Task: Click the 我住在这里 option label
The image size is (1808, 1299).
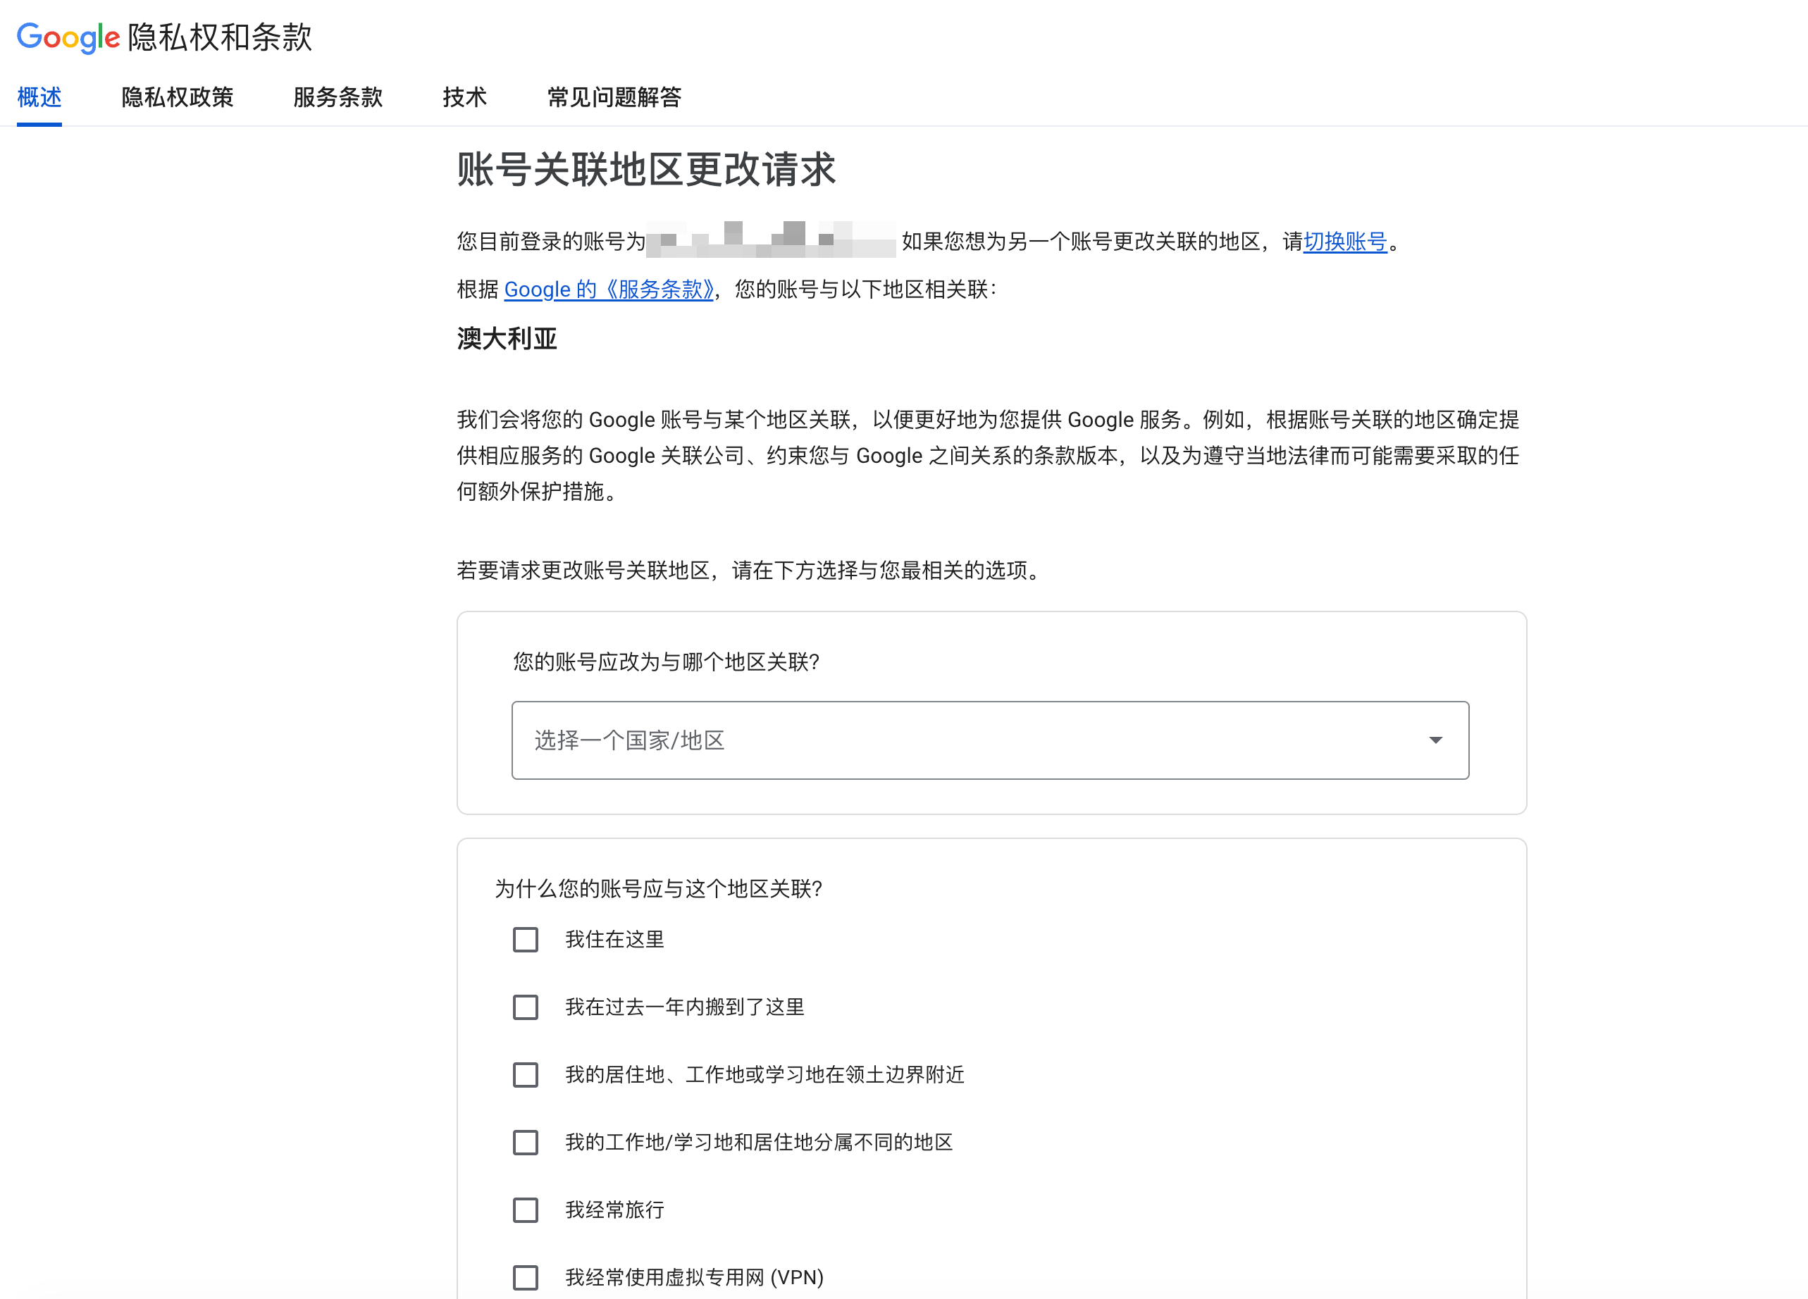Action: 614,940
